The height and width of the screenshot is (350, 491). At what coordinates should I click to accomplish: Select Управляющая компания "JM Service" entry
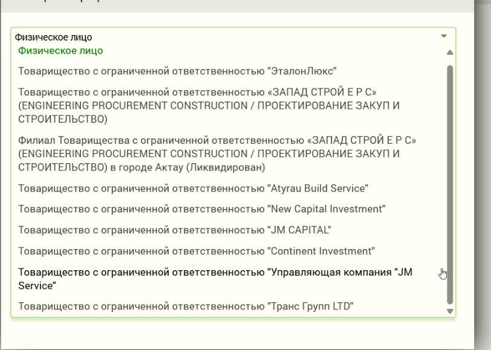(x=215, y=279)
